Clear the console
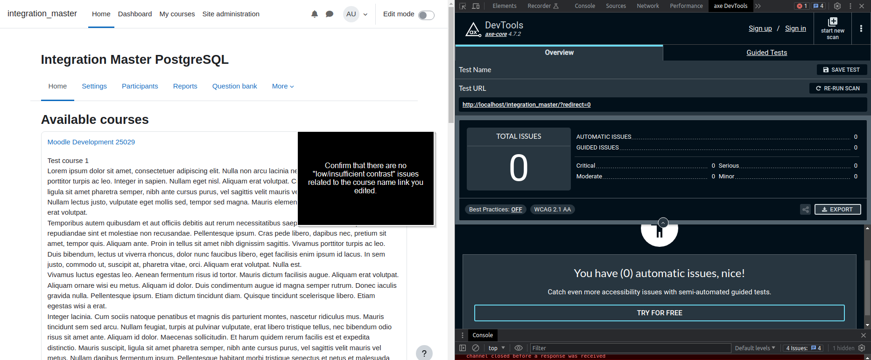871x360 pixels. [476, 348]
